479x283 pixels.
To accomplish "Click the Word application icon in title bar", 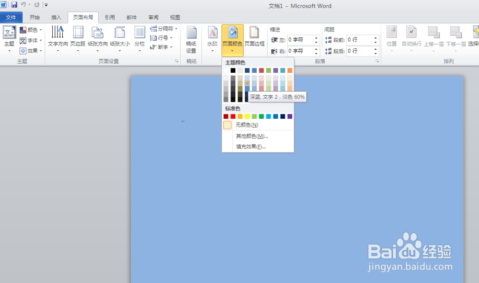I will pos(3,5).
